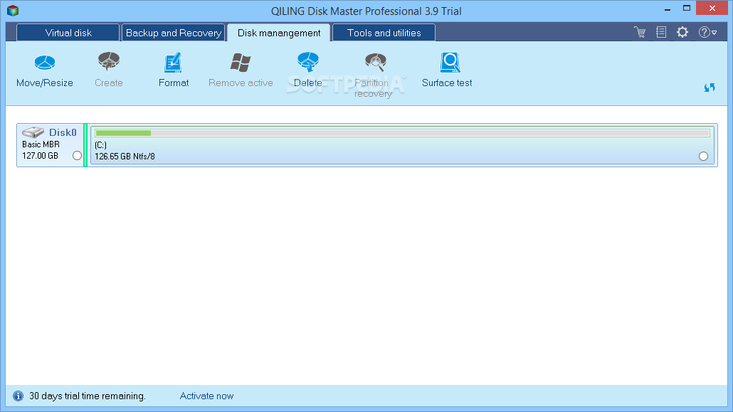Click the help question mark icon

[x=704, y=32]
